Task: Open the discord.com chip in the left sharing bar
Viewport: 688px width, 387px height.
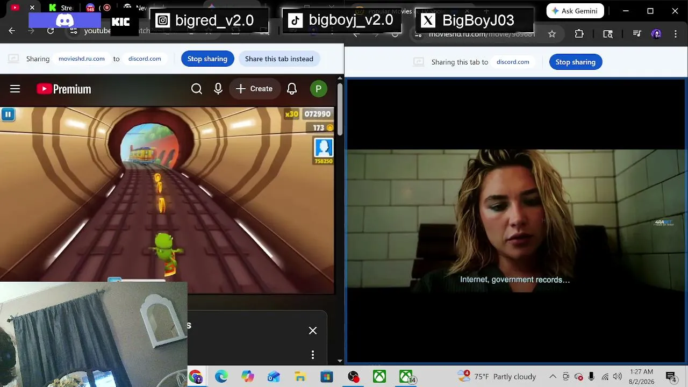Action: [145, 59]
